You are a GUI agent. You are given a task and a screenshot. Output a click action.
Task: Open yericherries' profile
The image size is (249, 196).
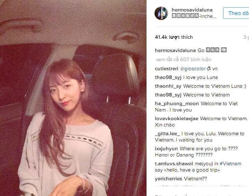tap(169, 179)
